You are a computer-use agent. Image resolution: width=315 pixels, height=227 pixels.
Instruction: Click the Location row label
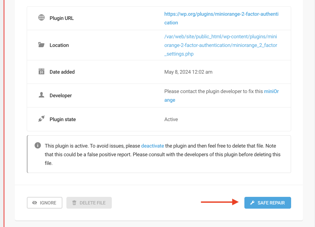click(x=59, y=45)
